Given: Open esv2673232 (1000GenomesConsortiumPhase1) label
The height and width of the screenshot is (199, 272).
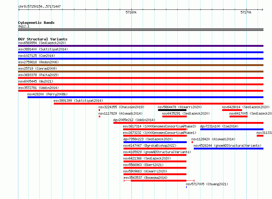Looking at the screenshot, I should click(160, 133).
